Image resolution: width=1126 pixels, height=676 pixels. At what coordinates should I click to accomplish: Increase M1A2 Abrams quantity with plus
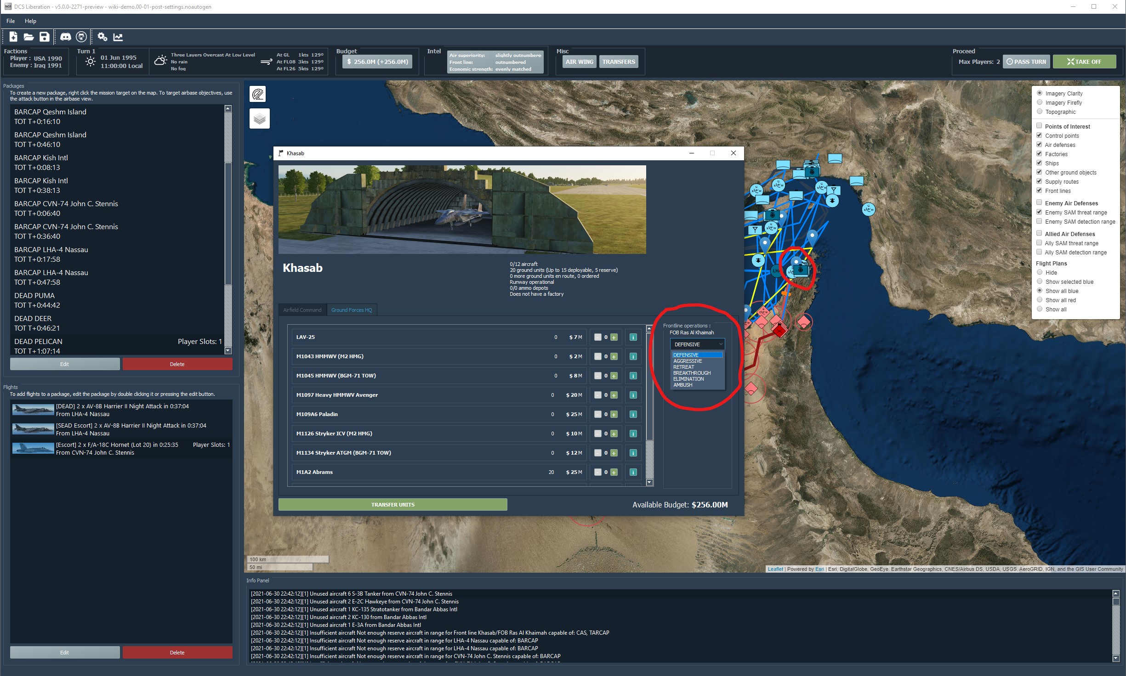(x=614, y=472)
